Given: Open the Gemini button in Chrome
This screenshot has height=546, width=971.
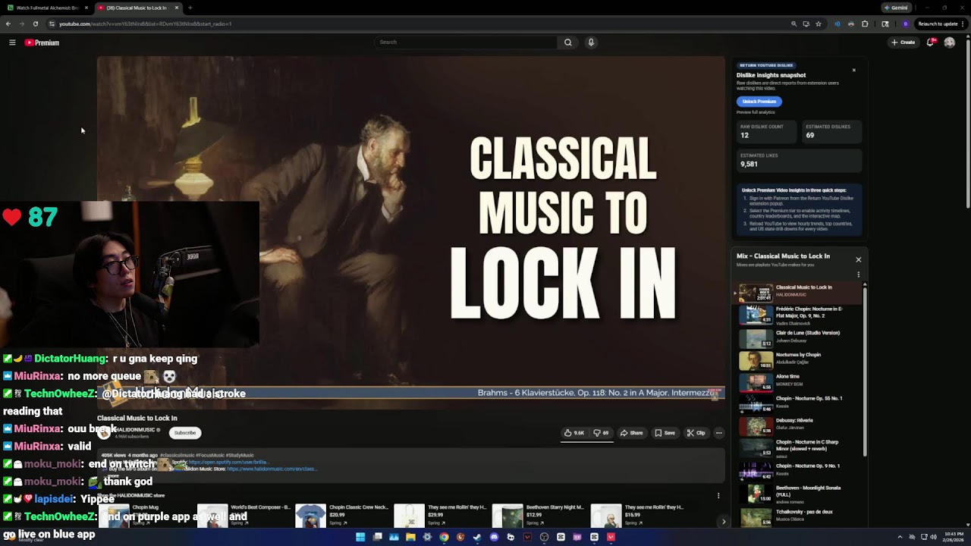Looking at the screenshot, I should (x=896, y=8).
